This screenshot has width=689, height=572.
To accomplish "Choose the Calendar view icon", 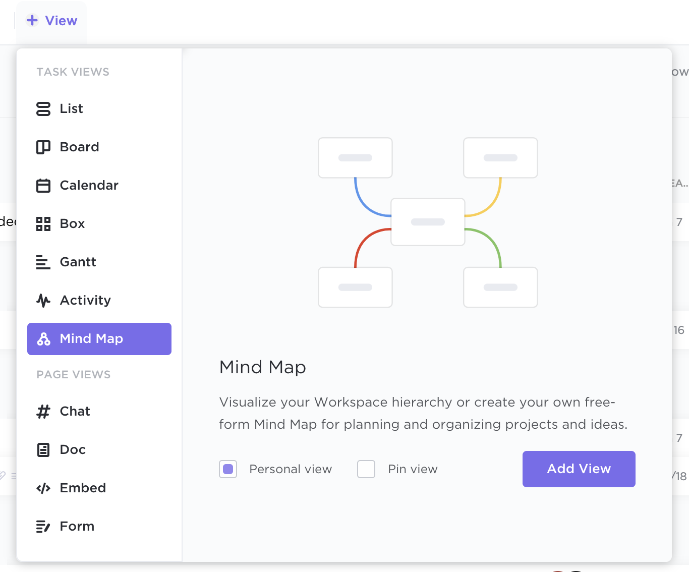I will [x=43, y=186].
